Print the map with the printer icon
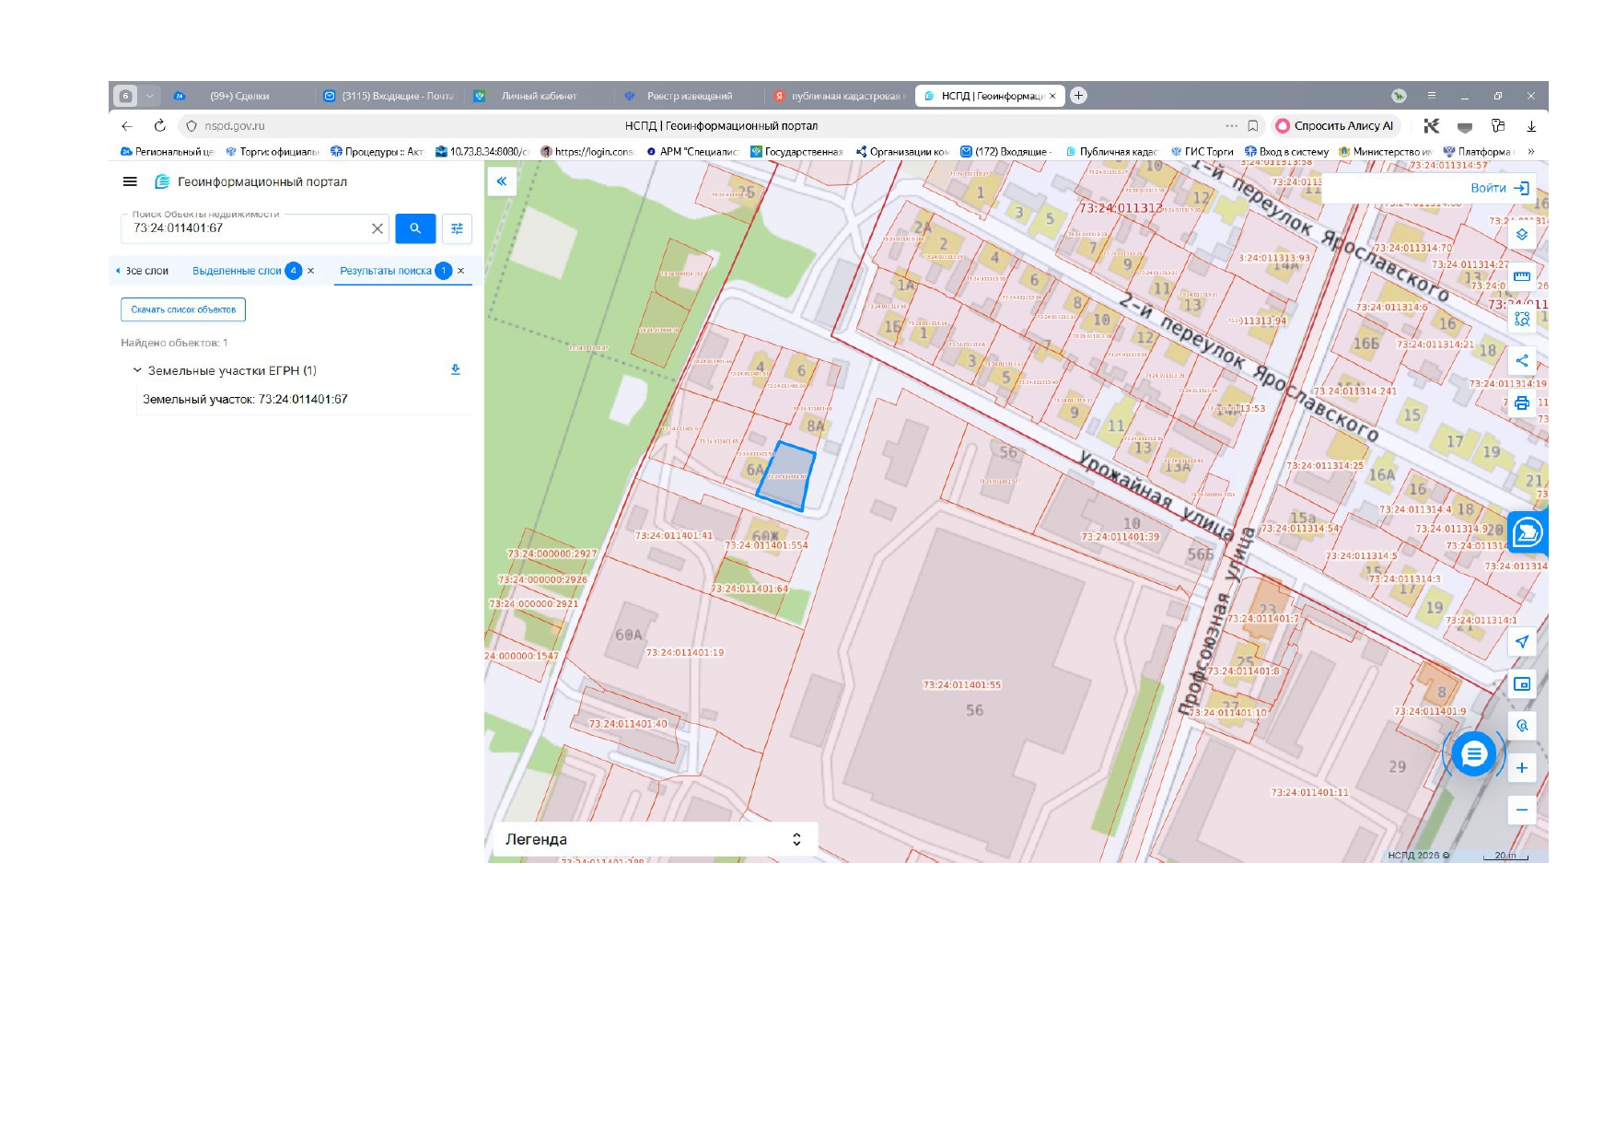This screenshot has height=1143, width=1615. pos(1521,402)
